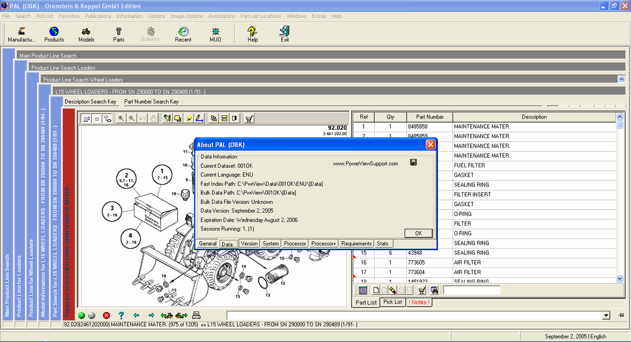Switch to Version tab in About dialog
Viewport: 631px width, 342px height.
[x=249, y=244]
